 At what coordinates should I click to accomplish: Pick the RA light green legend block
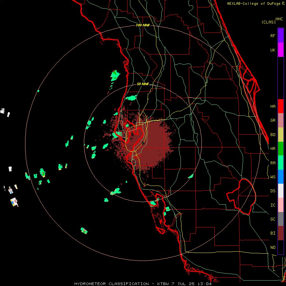click(281, 163)
